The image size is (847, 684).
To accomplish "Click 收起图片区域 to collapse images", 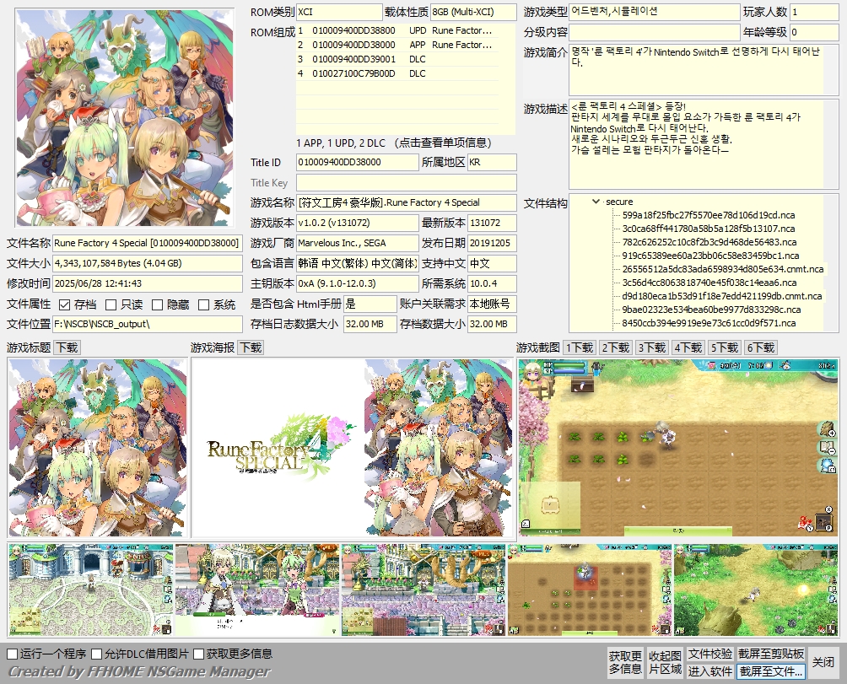I will pos(665,662).
